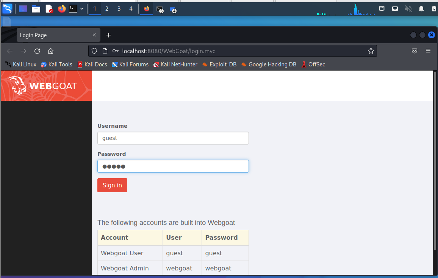Expand the terminal launcher dropdown arrow
Image resolution: width=438 pixels, height=278 pixels.
82,9
